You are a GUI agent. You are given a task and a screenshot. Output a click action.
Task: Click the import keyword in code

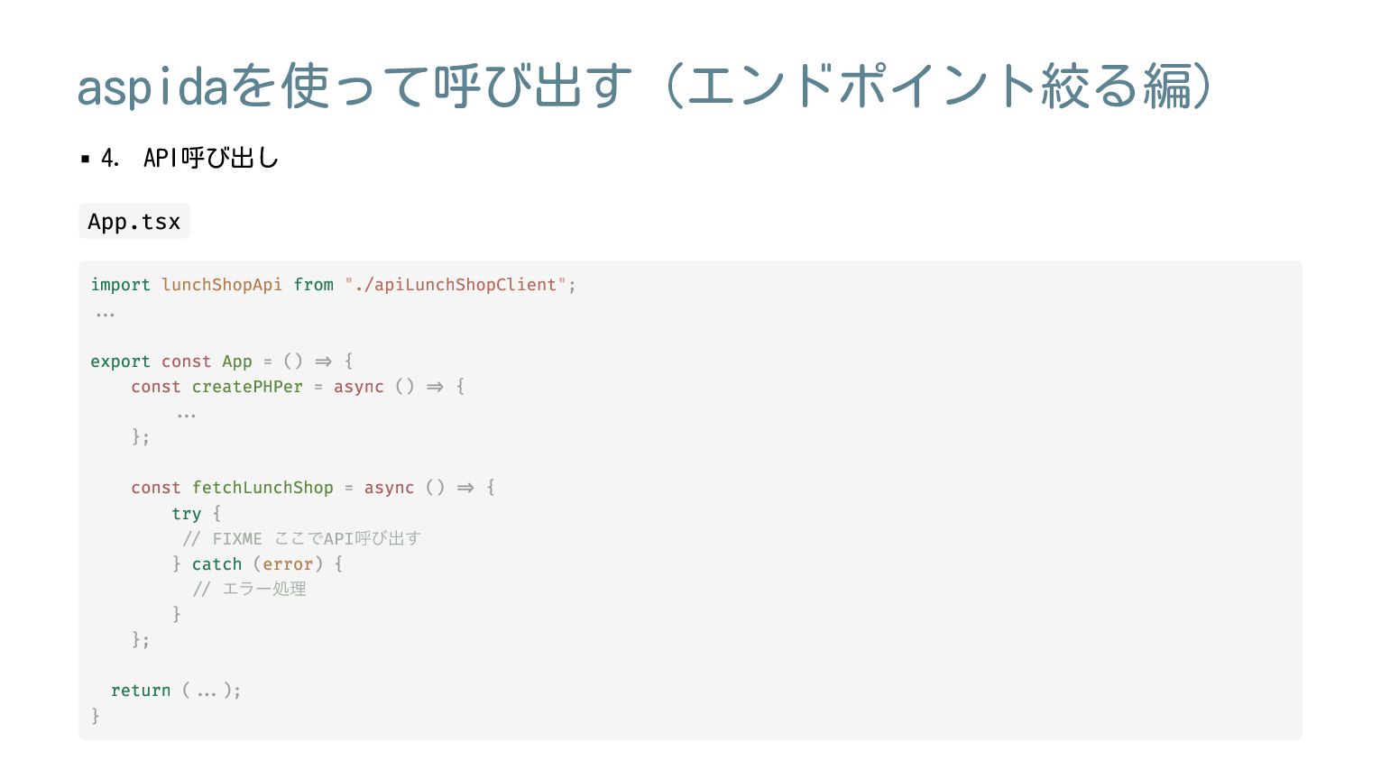click(x=120, y=285)
